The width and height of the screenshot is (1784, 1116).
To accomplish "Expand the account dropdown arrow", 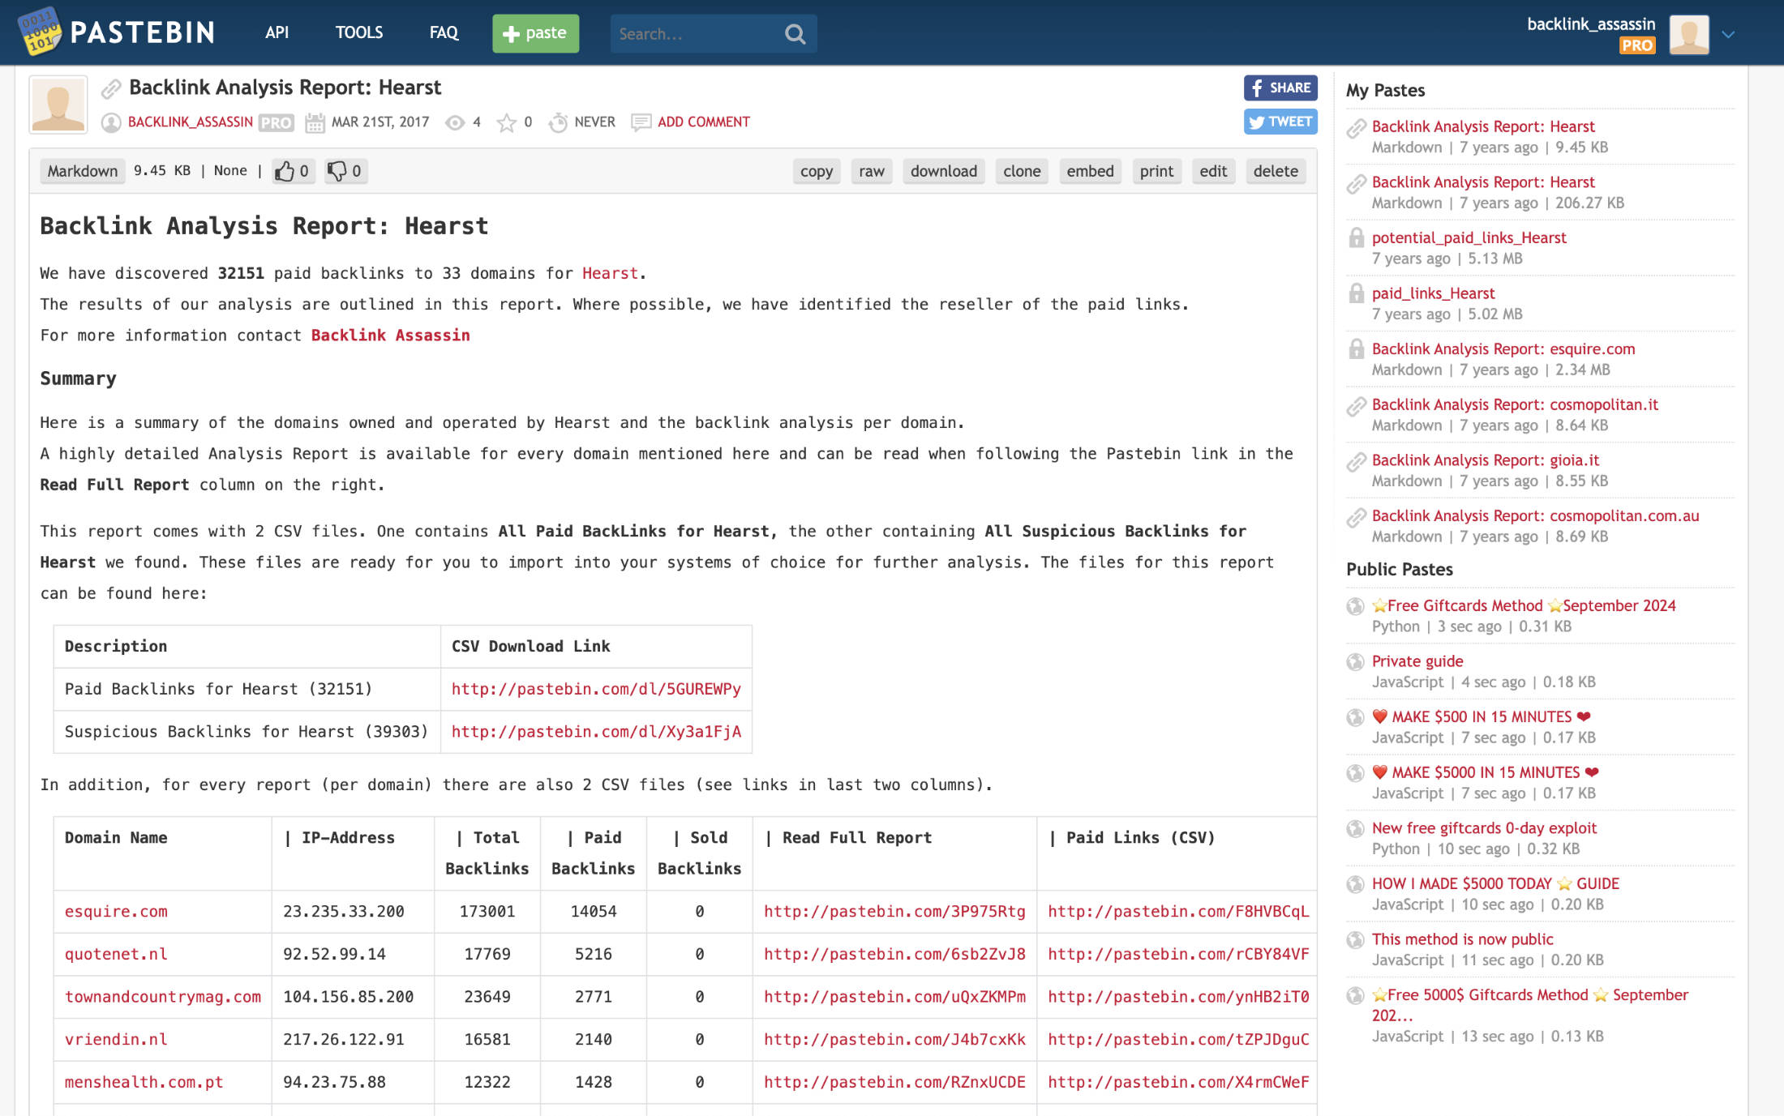I will point(1728,35).
